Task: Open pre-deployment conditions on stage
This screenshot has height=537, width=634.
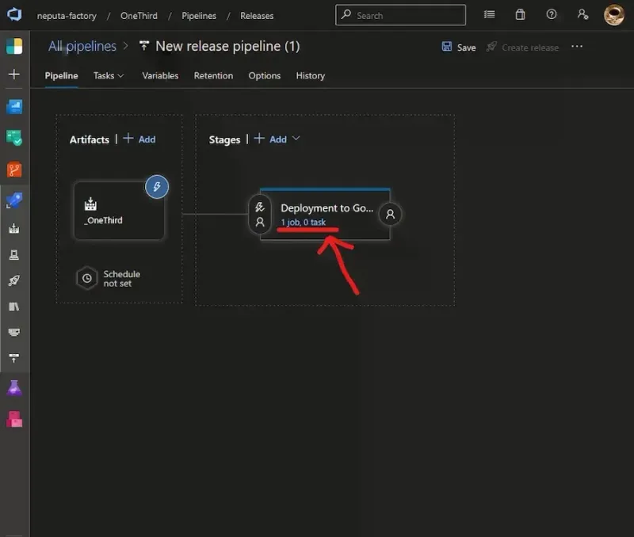Action: tap(260, 214)
